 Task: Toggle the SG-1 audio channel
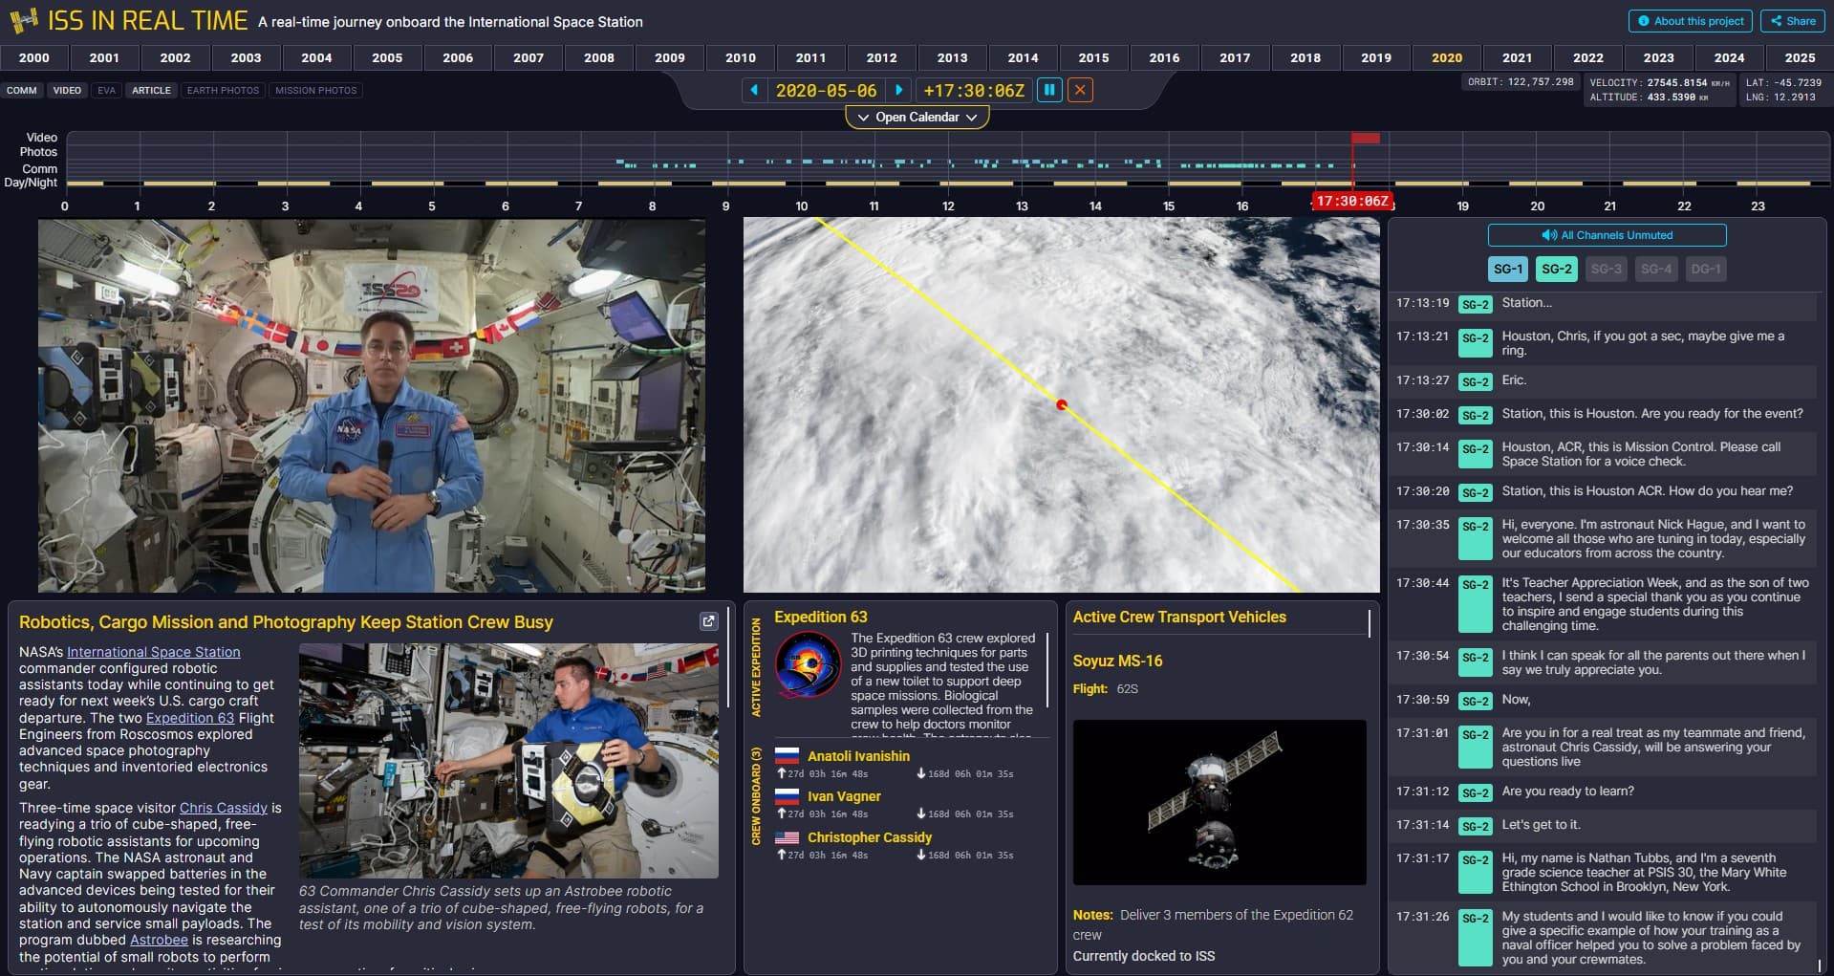1507,270
